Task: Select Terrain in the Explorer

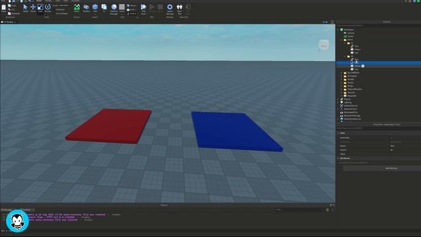Action: point(351,36)
